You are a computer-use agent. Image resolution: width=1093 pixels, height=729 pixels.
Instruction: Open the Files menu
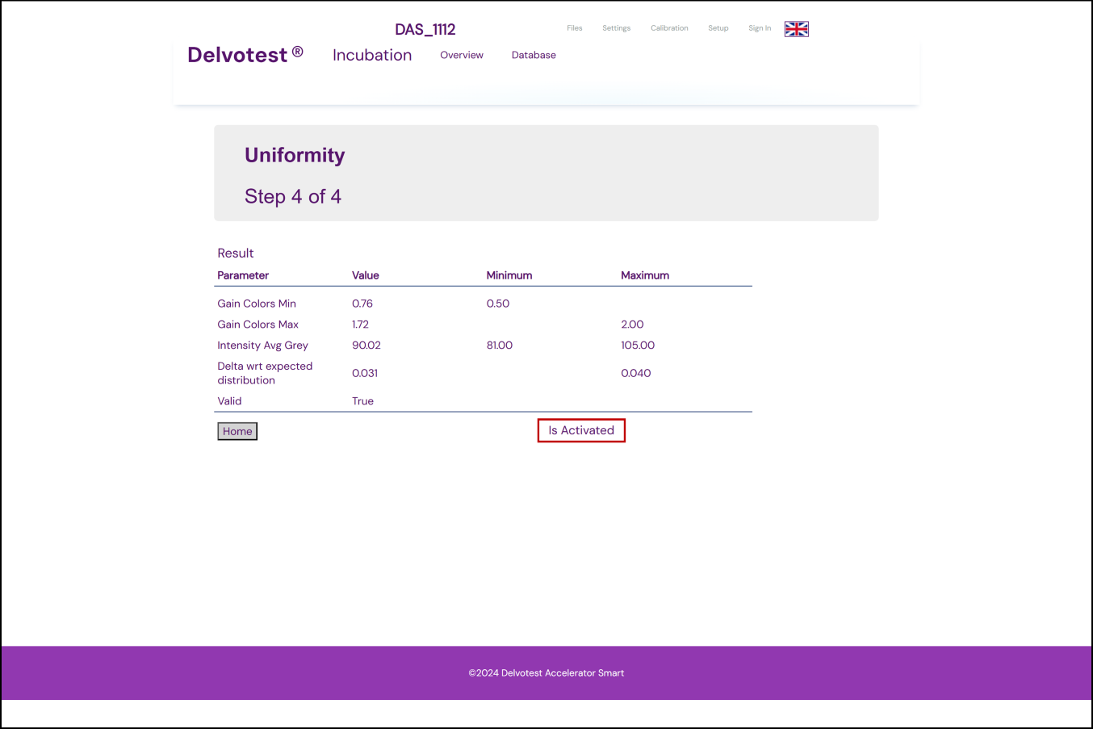coord(574,28)
